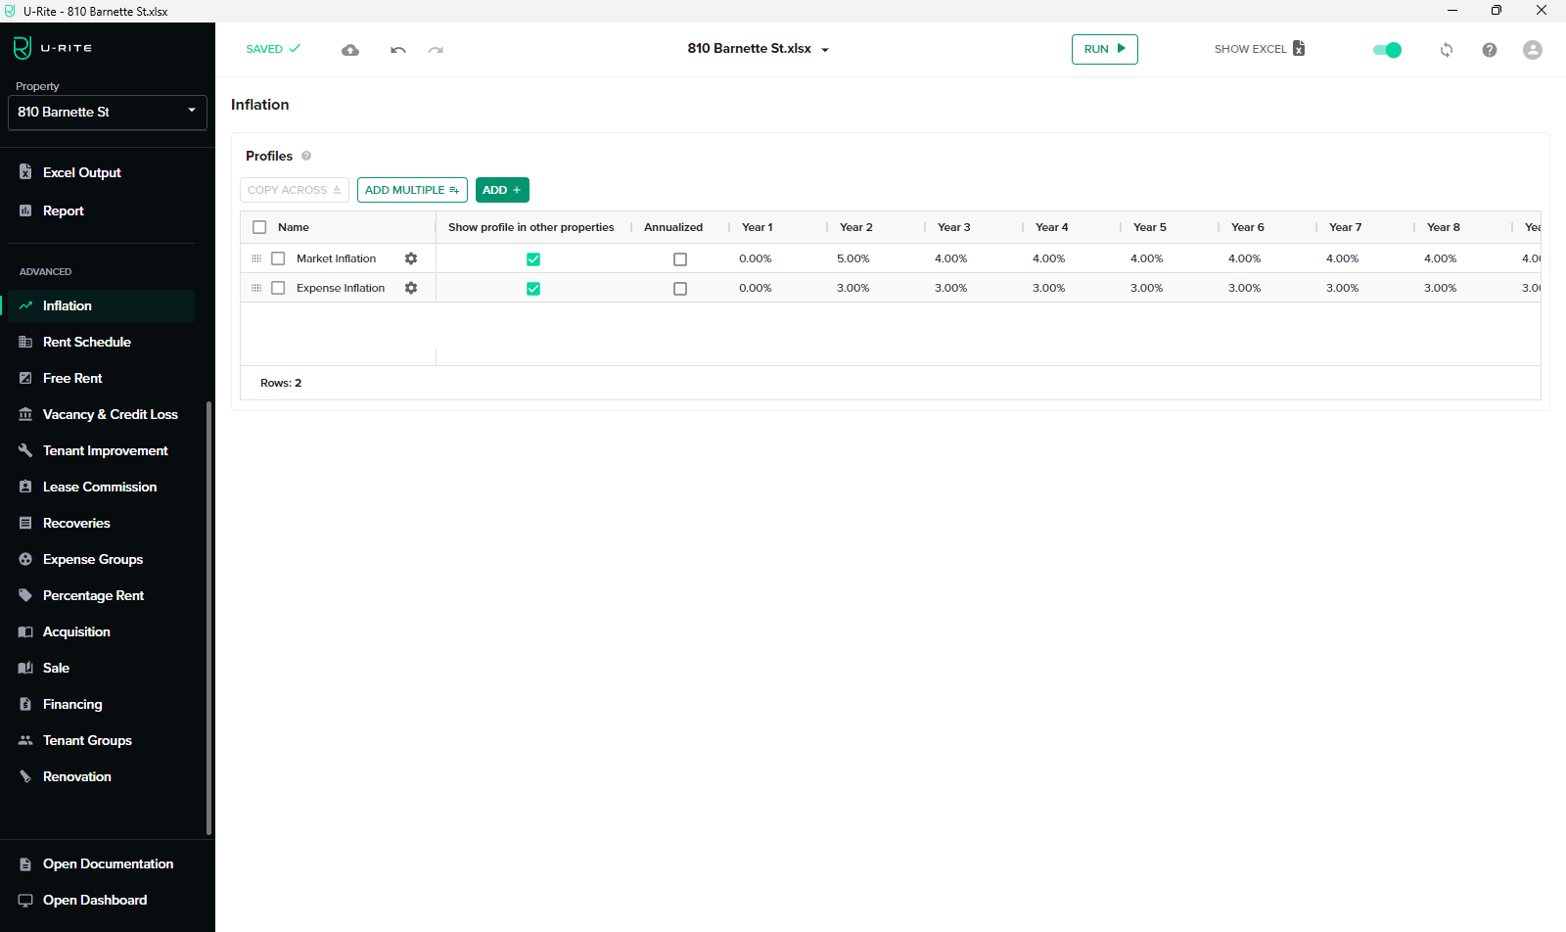Viewport: 1566px width, 932px height.
Task: Open the Property dropdown 810 Barnette St
Action: 108,112
